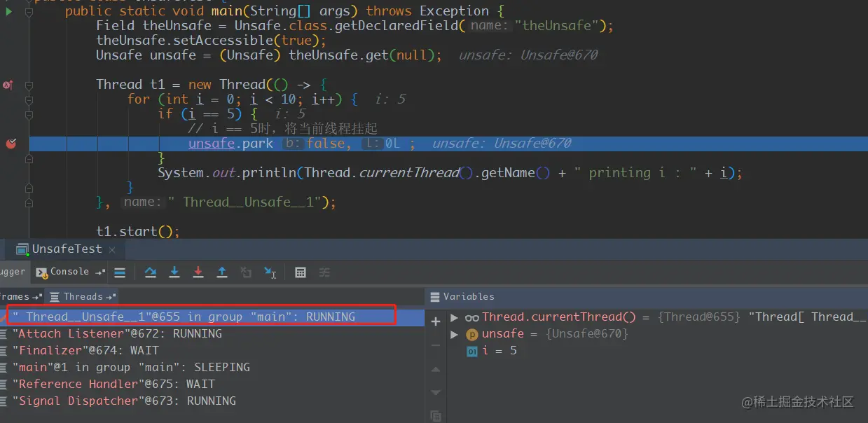Click the Chinese comment line above unsafe.park
868x423 pixels.
(283, 129)
